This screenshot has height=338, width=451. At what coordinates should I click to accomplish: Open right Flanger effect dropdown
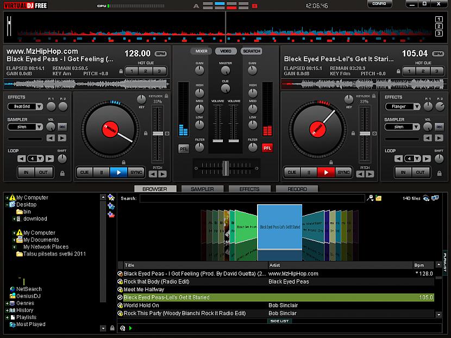click(416, 107)
